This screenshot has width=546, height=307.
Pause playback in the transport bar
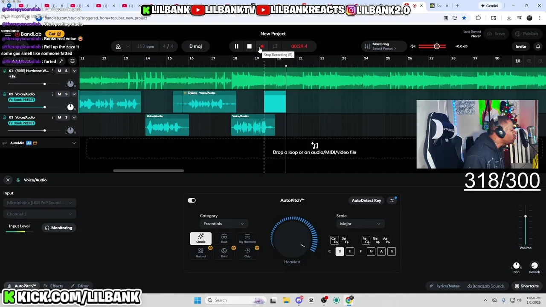[x=236, y=46]
